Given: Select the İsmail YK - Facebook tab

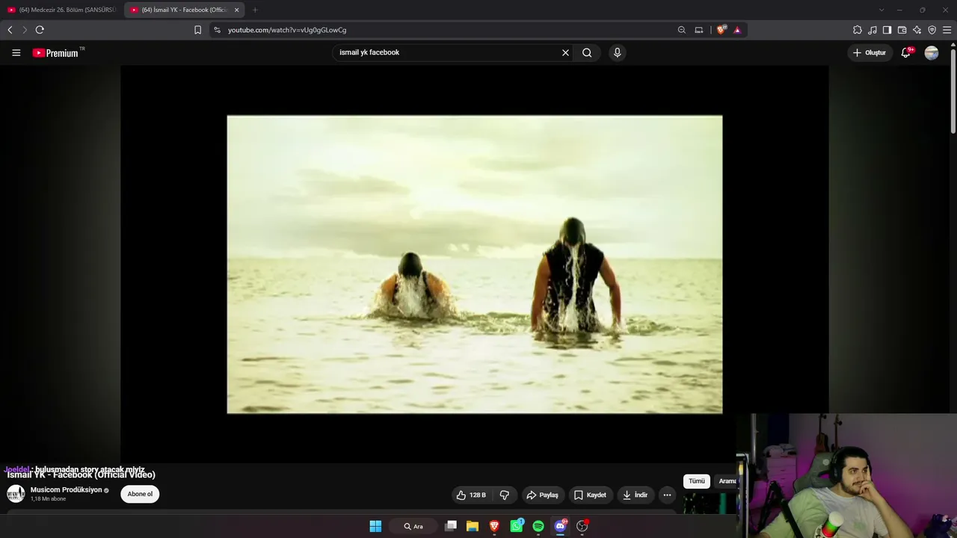Looking at the screenshot, I should click(x=184, y=10).
